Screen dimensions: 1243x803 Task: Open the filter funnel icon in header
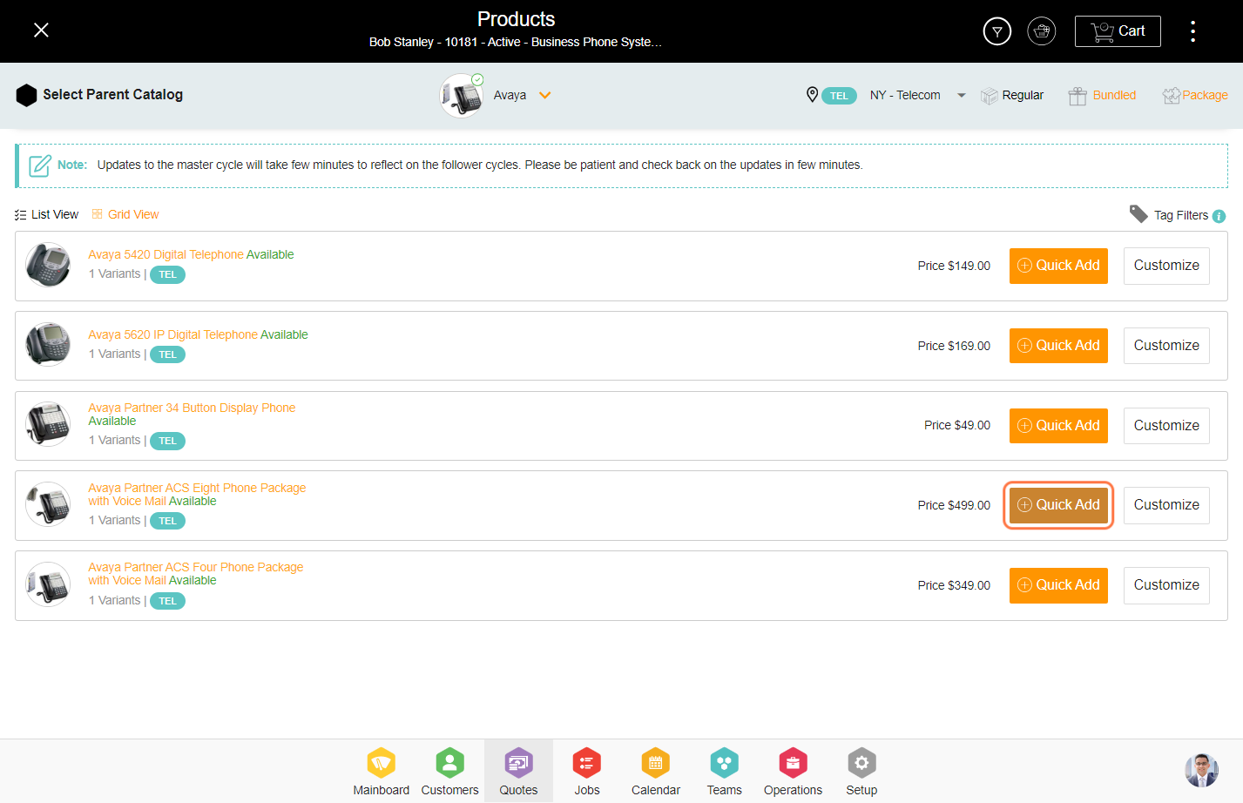pos(997,31)
